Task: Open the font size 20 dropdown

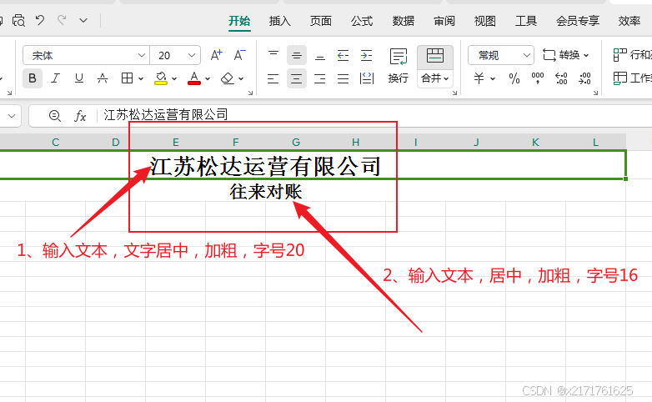Action: pos(191,55)
